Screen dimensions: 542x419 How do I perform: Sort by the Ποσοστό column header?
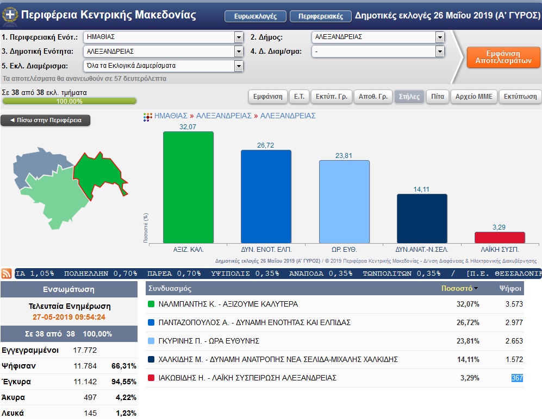pyautogui.click(x=459, y=288)
